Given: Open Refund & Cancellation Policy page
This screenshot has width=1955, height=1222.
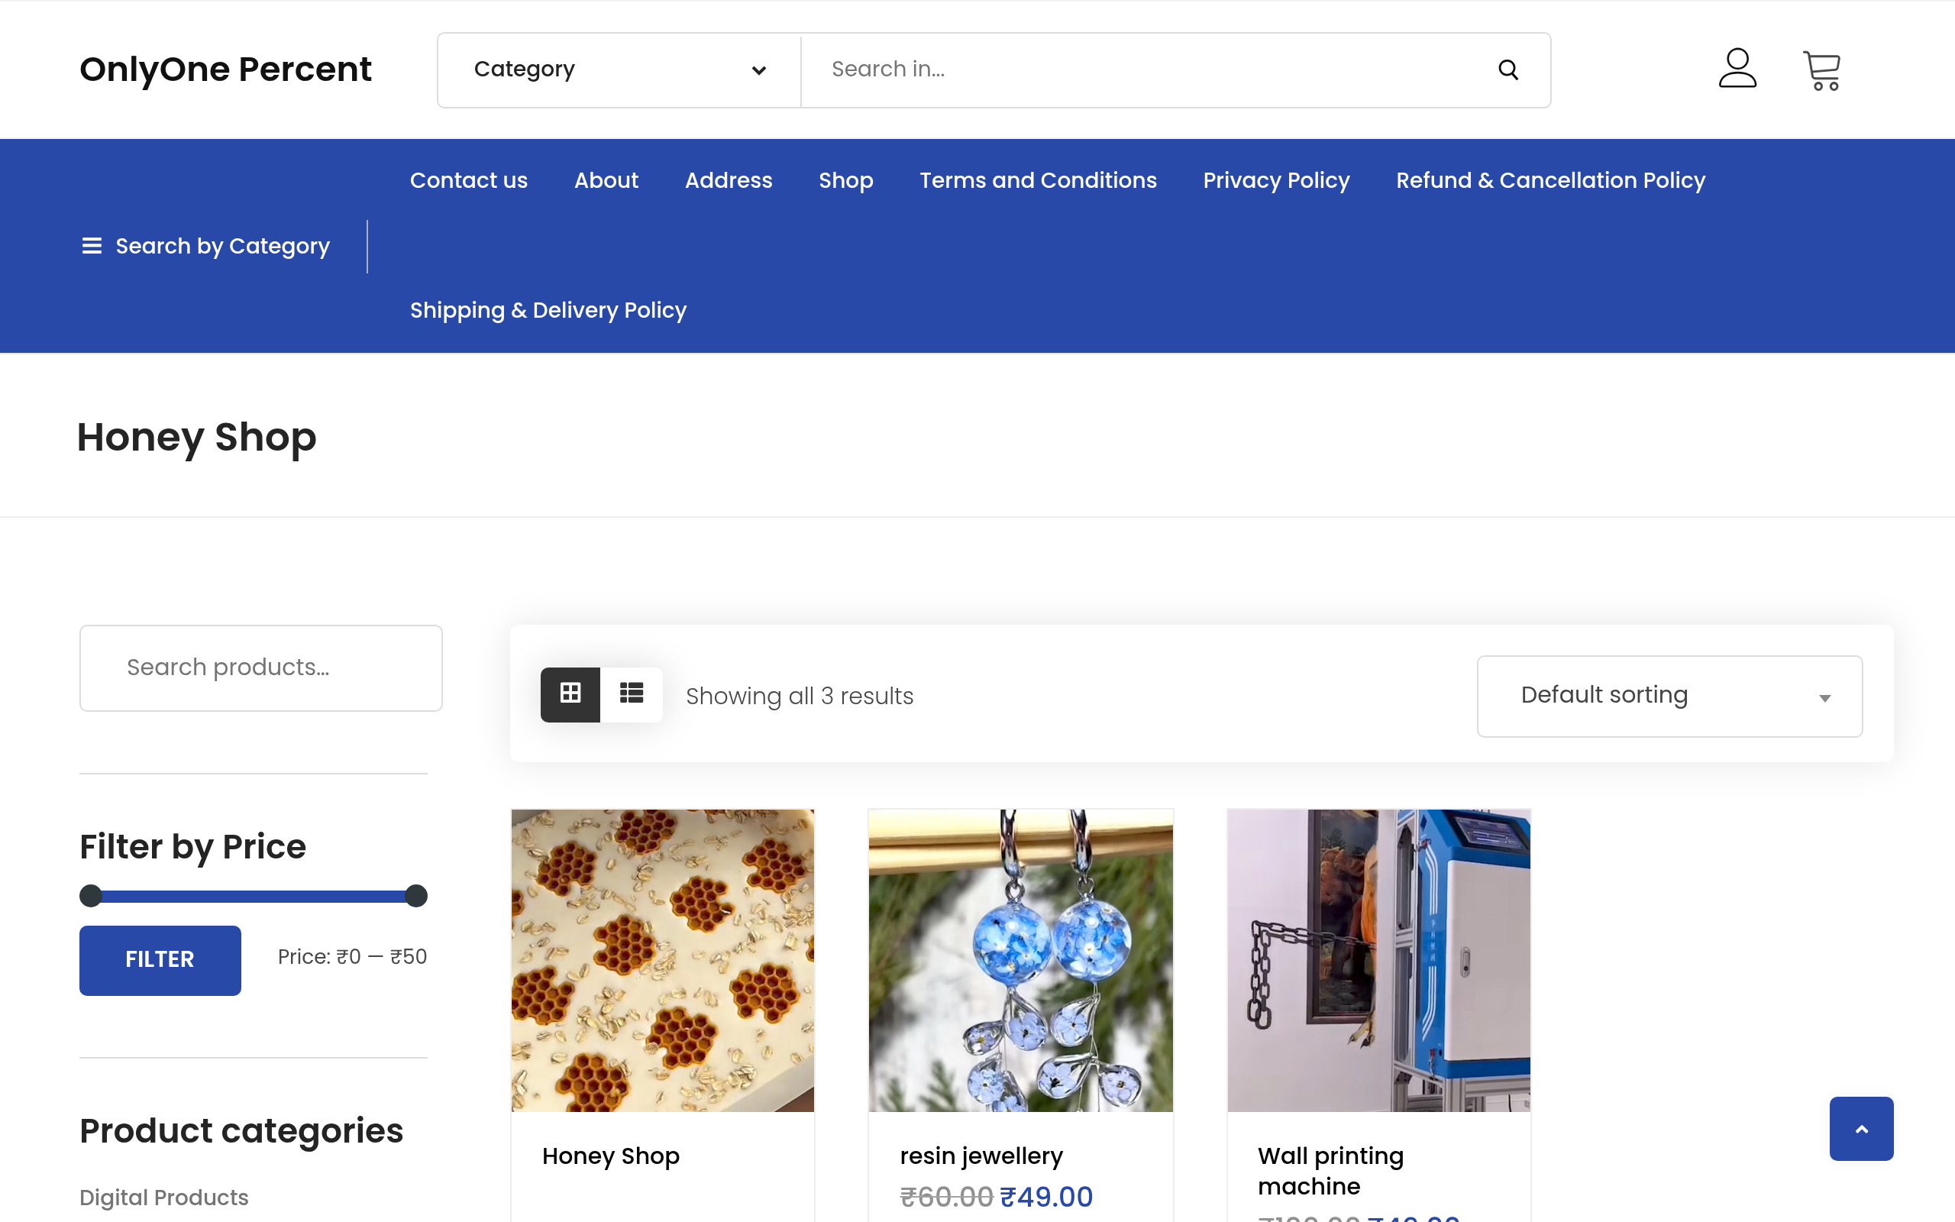Looking at the screenshot, I should click(x=1550, y=180).
